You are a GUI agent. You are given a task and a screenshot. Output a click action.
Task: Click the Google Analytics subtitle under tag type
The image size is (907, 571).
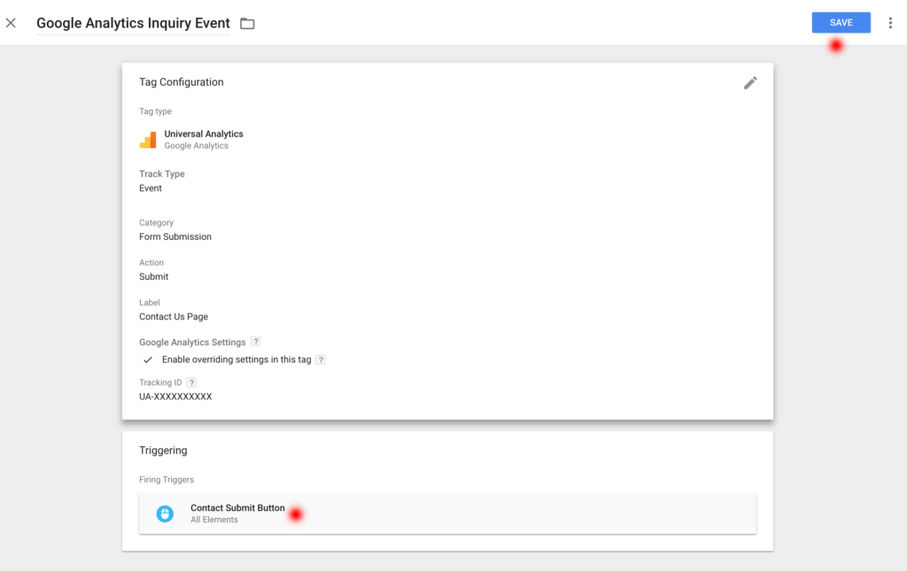[x=196, y=146]
